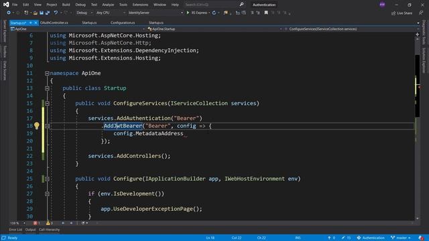Click the feedback icon beside Live Share
429x241 pixels.
click(421, 13)
